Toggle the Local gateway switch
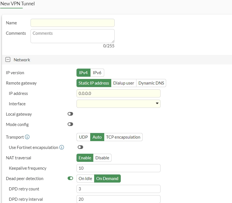Viewport: 232px width, 203px height. click(70, 114)
